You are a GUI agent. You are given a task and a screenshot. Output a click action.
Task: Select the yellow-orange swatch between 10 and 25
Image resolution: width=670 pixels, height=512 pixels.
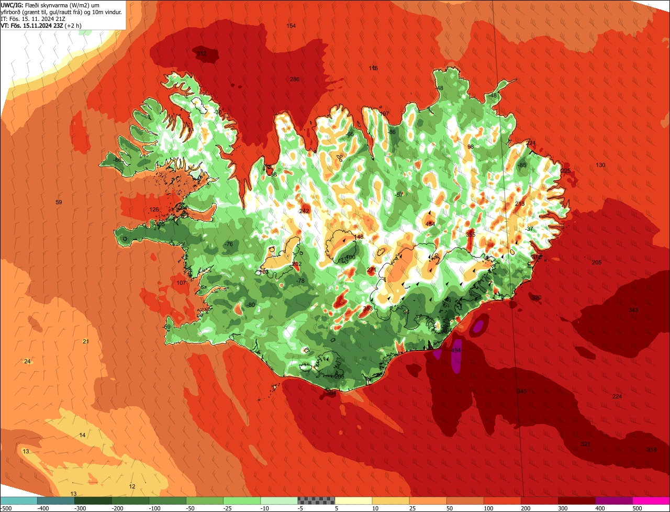(391, 500)
